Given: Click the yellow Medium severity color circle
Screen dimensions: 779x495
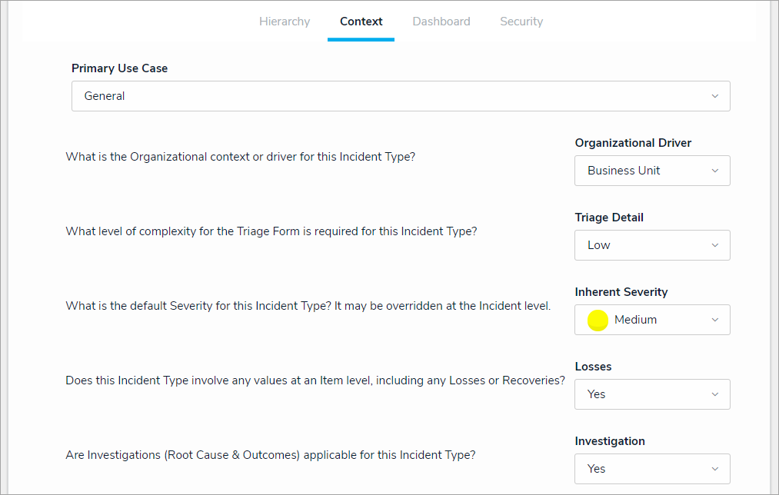Looking at the screenshot, I should point(598,321).
